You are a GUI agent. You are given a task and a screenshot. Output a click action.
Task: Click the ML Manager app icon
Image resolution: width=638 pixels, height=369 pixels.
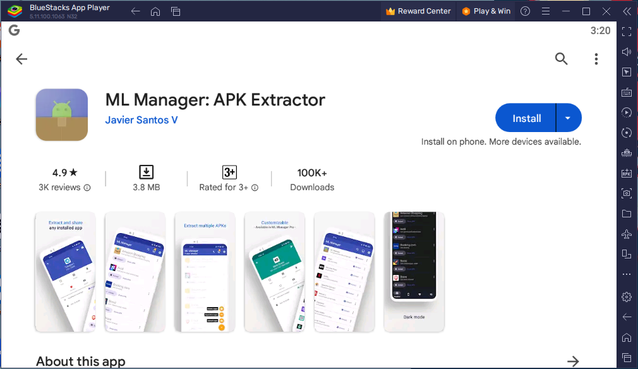[62, 115]
